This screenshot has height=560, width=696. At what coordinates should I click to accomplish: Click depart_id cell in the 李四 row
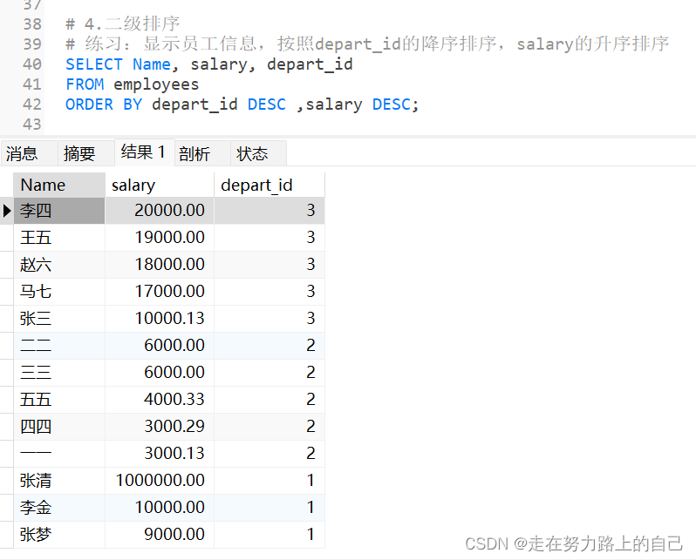pos(269,211)
